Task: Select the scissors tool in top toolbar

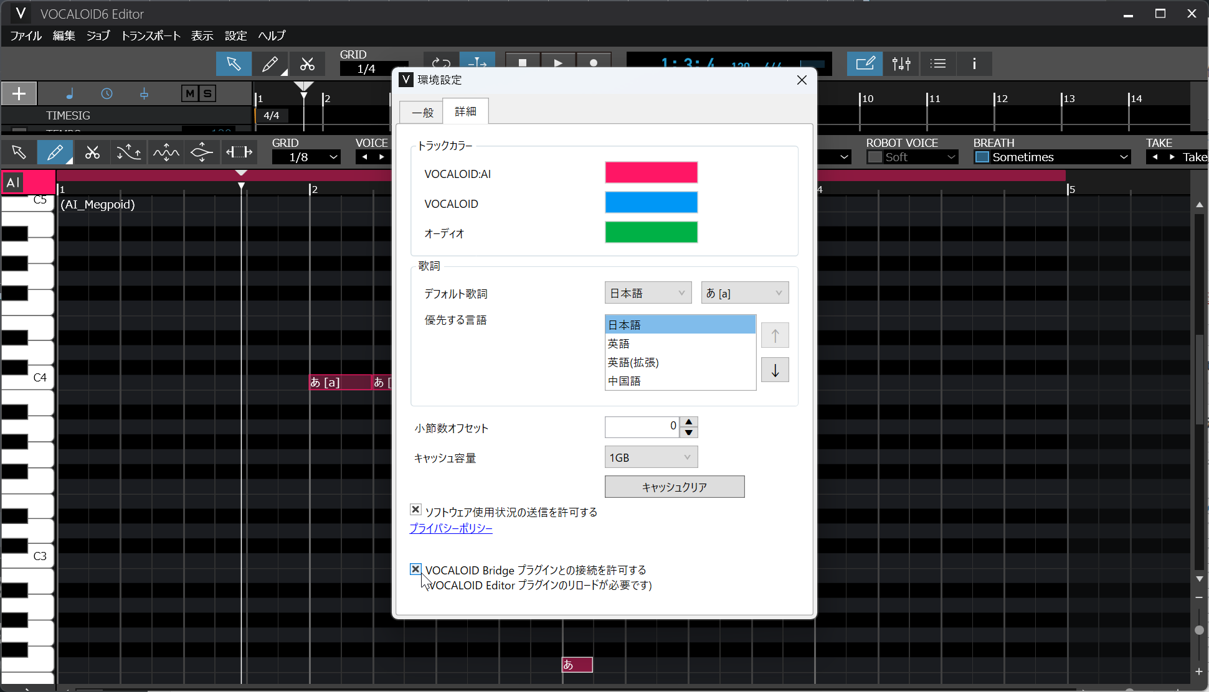Action: pyautogui.click(x=307, y=63)
